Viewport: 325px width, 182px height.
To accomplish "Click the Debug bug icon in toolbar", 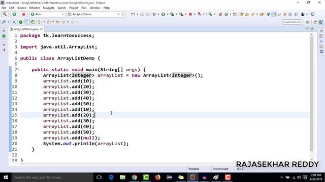I will tap(154, 14).
